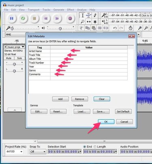Select the Envelope tool

click(89, 15)
